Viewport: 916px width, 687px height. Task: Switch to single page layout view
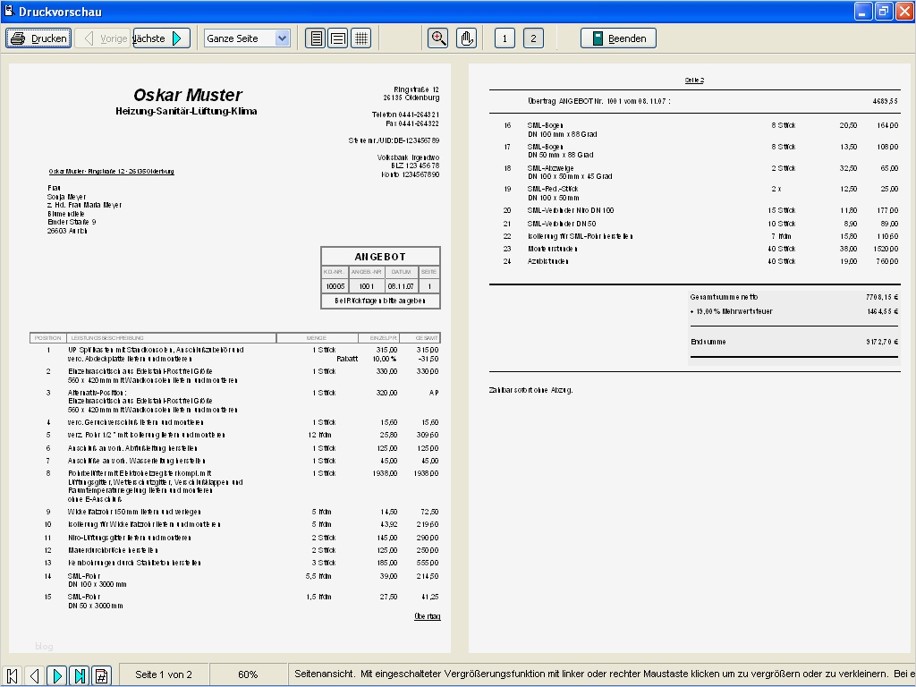click(315, 38)
